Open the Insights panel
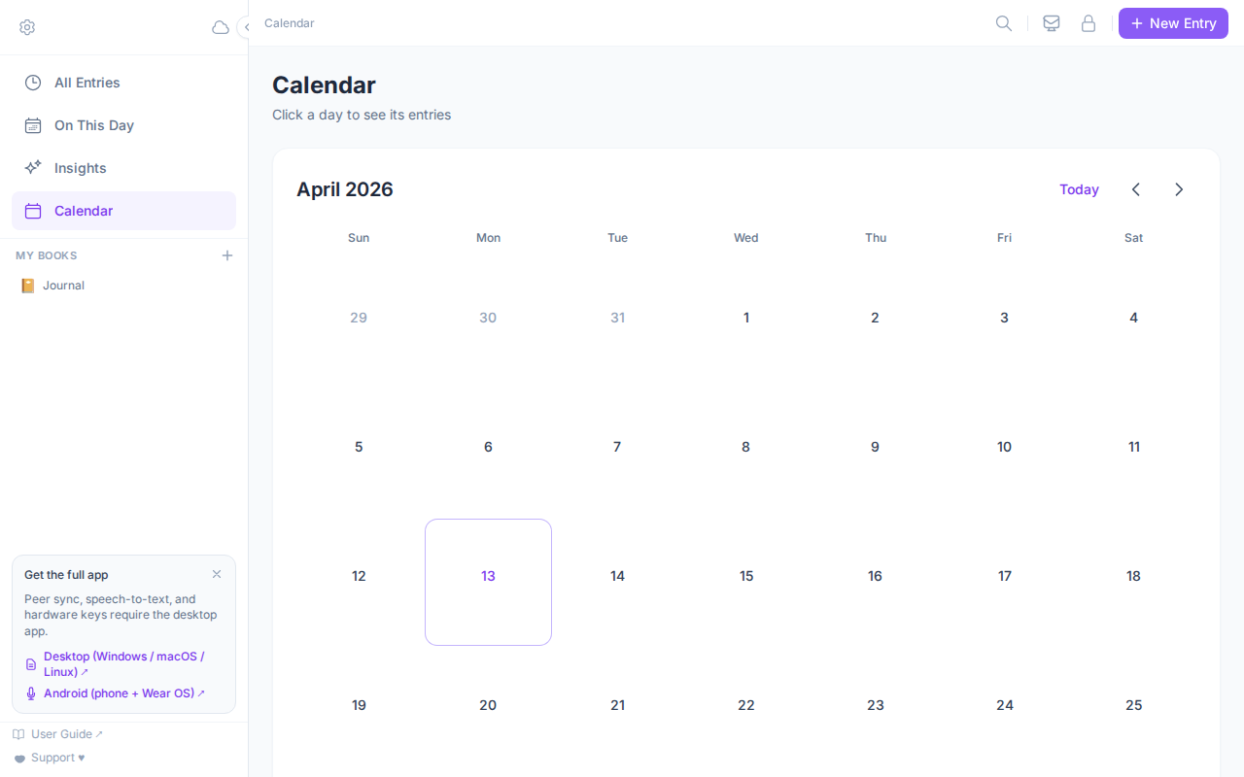 [80, 167]
